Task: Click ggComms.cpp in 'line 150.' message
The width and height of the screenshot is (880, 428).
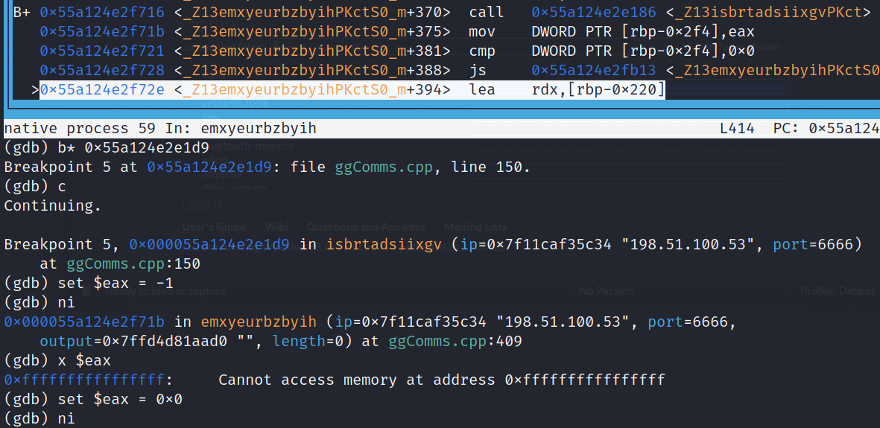Action: tap(384, 167)
